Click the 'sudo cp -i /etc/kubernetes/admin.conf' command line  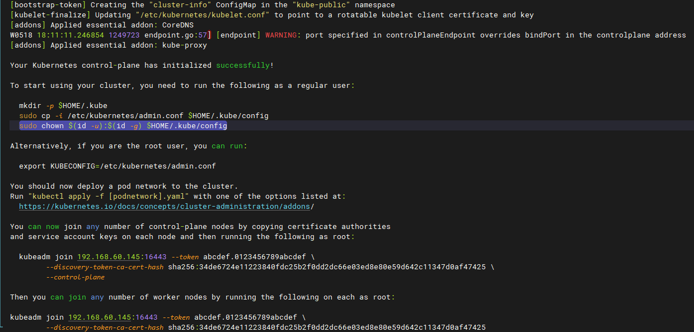[144, 116]
